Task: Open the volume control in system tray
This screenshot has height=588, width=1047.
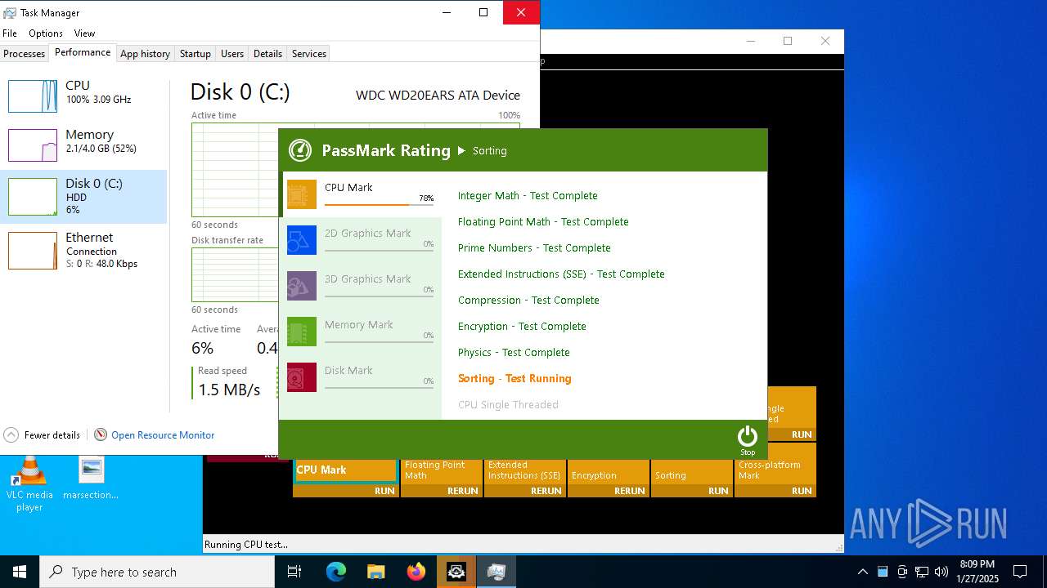Action: (941, 572)
